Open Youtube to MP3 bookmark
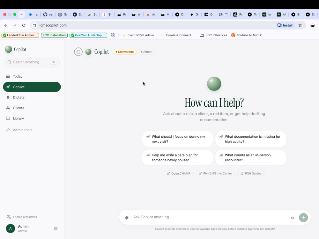Screen dimensions: 319x239 248,35
